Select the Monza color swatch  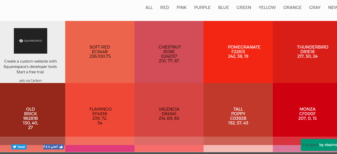click(307, 110)
